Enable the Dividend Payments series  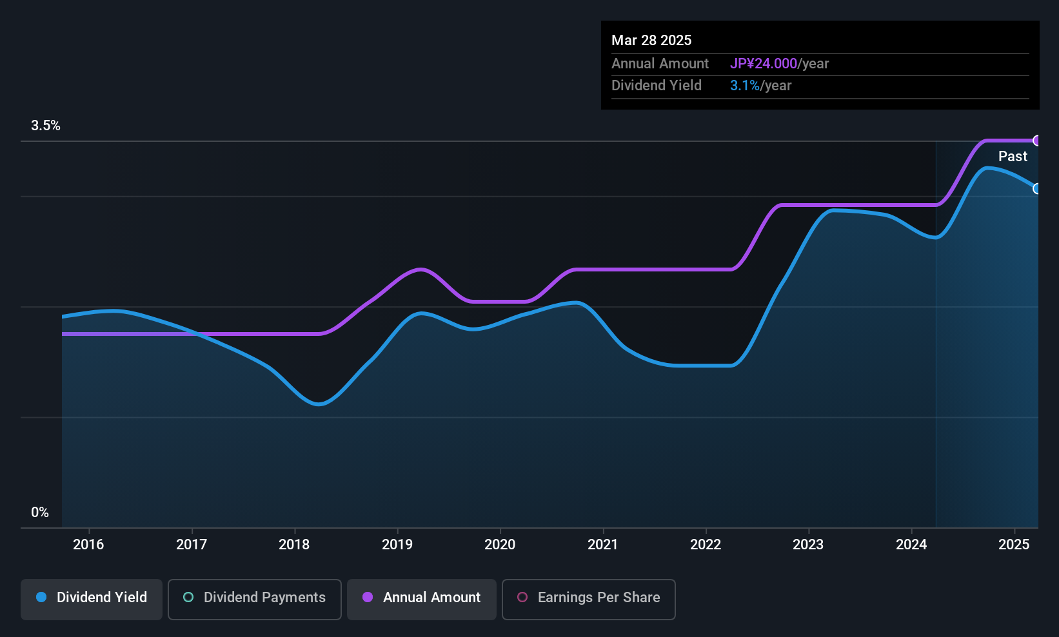point(254,598)
